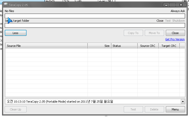Sort by the Target CRC column header

[169, 46]
